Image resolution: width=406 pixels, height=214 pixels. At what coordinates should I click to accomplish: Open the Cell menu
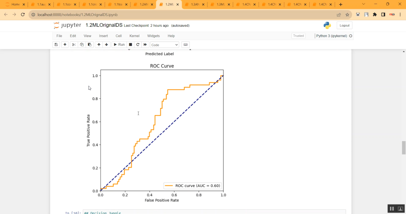tap(119, 36)
